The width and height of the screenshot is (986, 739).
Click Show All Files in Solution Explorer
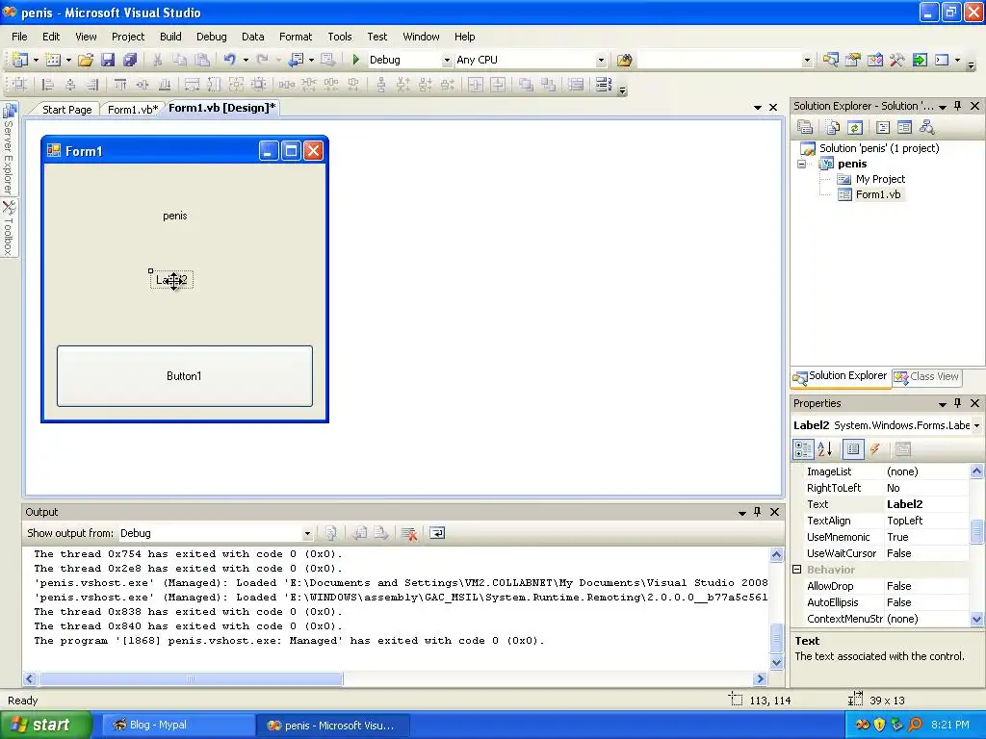[833, 128]
